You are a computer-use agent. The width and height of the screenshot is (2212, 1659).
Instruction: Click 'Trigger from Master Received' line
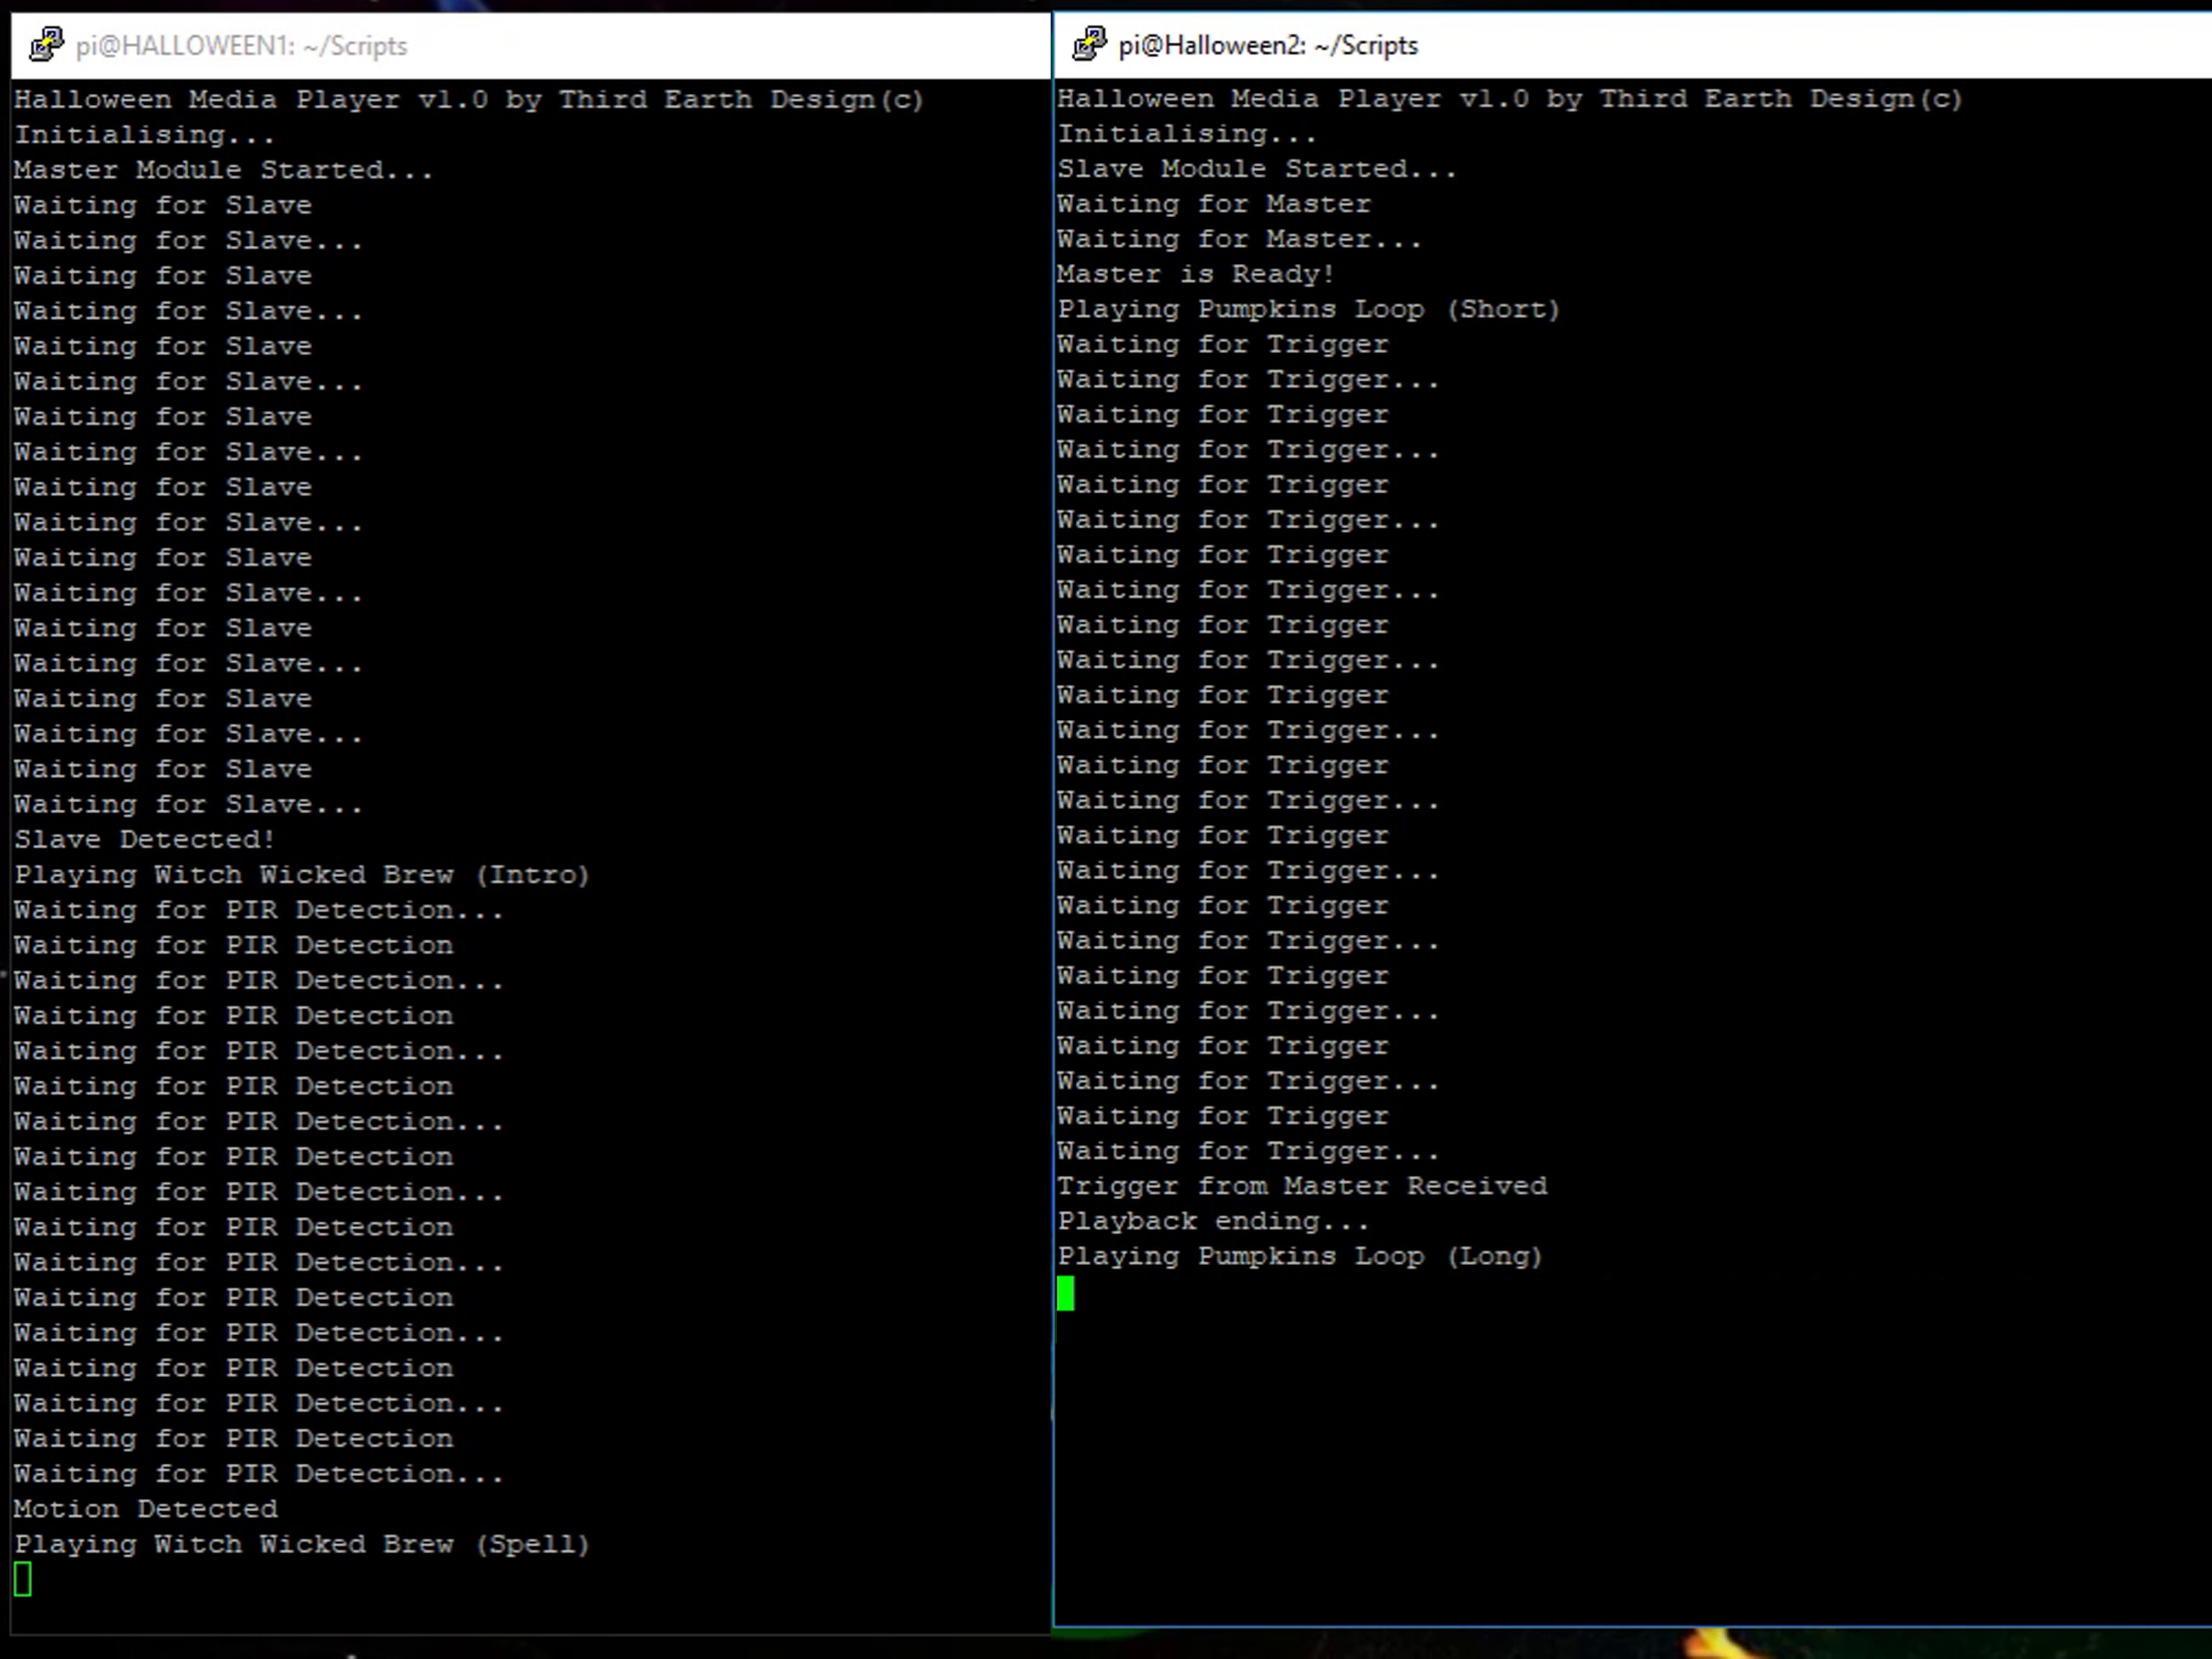pos(1301,1186)
